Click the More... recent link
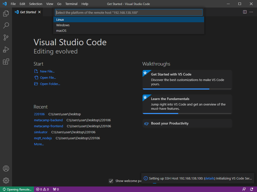The width and height of the screenshot is (257, 192). pyautogui.click(x=39, y=144)
